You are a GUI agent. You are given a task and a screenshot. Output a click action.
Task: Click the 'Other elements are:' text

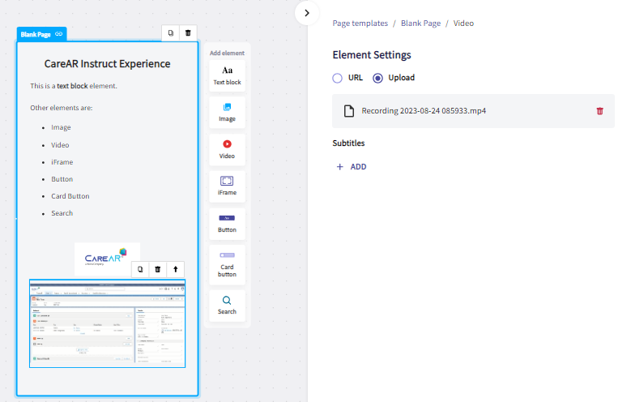click(62, 108)
